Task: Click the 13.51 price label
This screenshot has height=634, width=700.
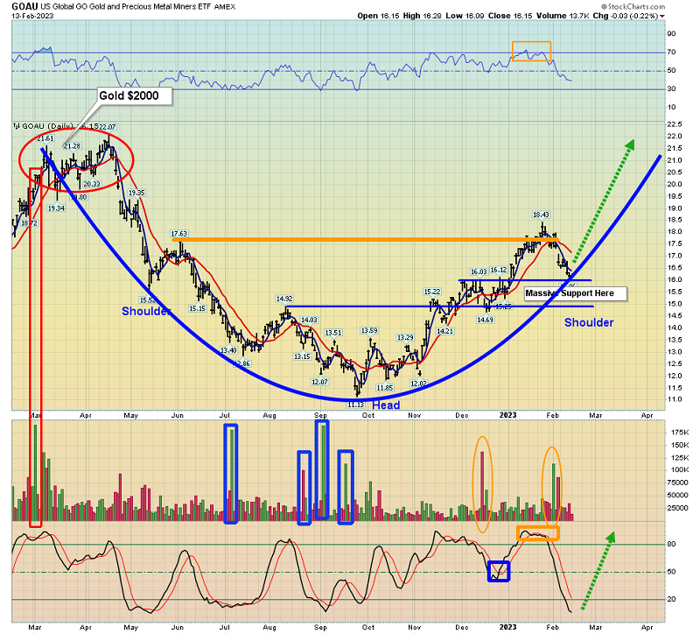Action: tap(333, 333)
